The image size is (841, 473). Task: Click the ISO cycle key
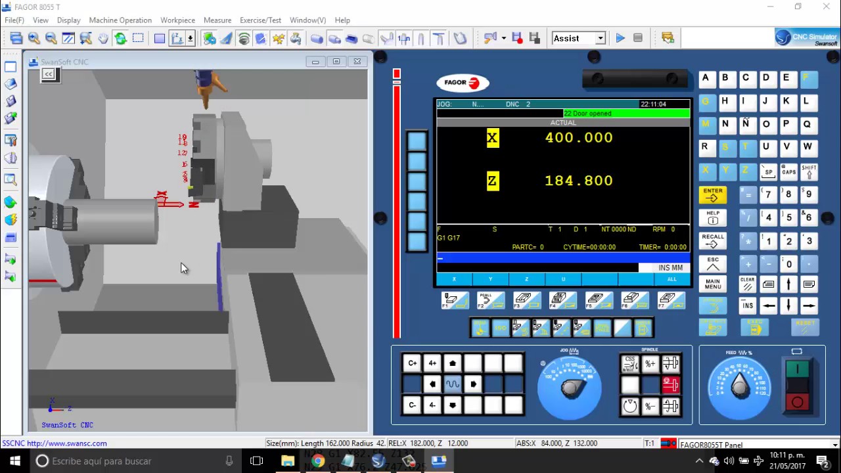[x=501, y=327]
